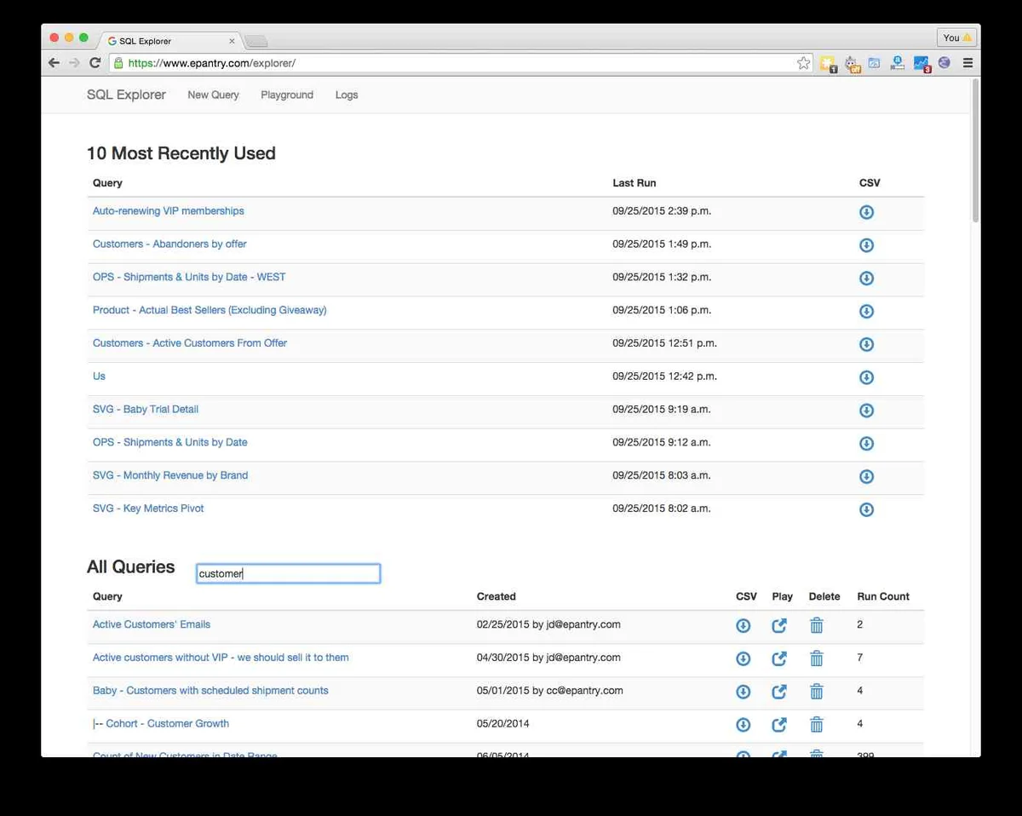Click the Created column header

tap(497, 596)
